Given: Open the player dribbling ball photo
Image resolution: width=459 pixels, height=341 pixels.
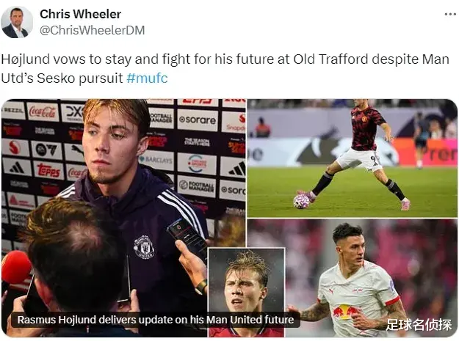Looking at the screenshot, I should 353,158.
